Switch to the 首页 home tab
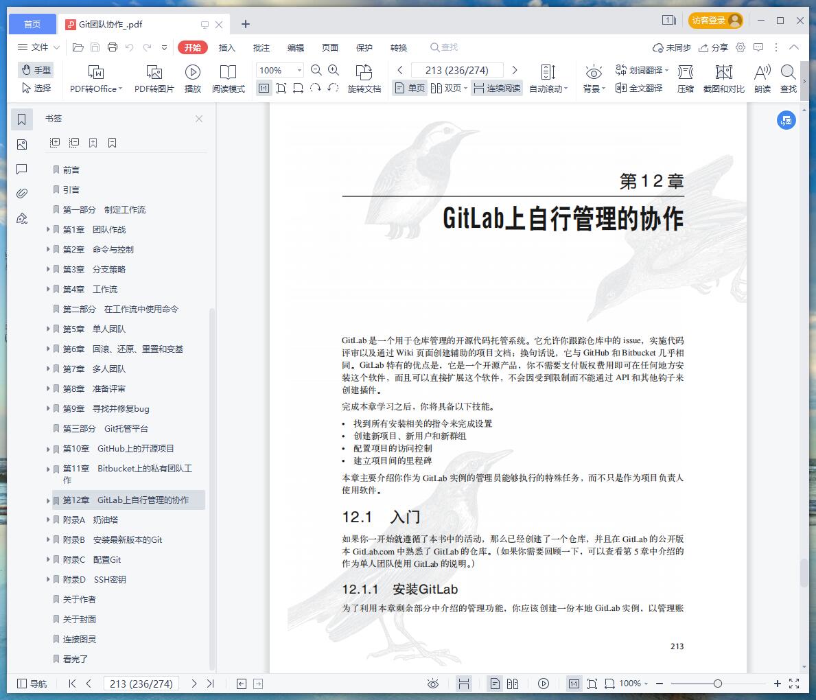816x700 pixels. (x=32, y=24)
